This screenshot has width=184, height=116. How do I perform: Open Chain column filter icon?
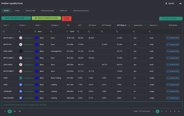click(x=41, y=25)
